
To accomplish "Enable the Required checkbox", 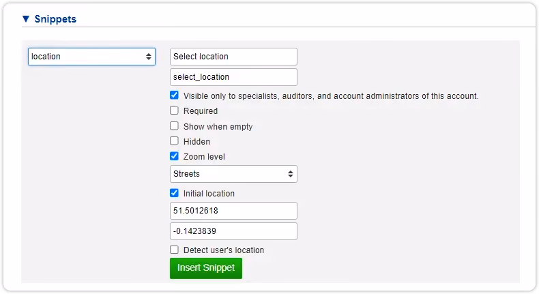I will pos(174,111).
